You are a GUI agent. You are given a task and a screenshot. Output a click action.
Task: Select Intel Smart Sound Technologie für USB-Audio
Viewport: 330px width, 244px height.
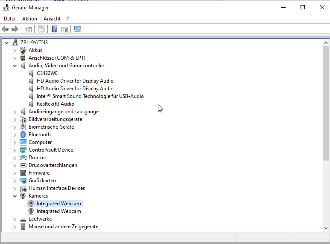point(90,96)
